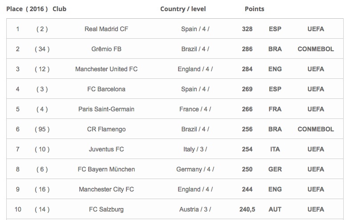Click Real Madrid's 328 points value
This screenshot has height=220, width=349.
[247, 29]
